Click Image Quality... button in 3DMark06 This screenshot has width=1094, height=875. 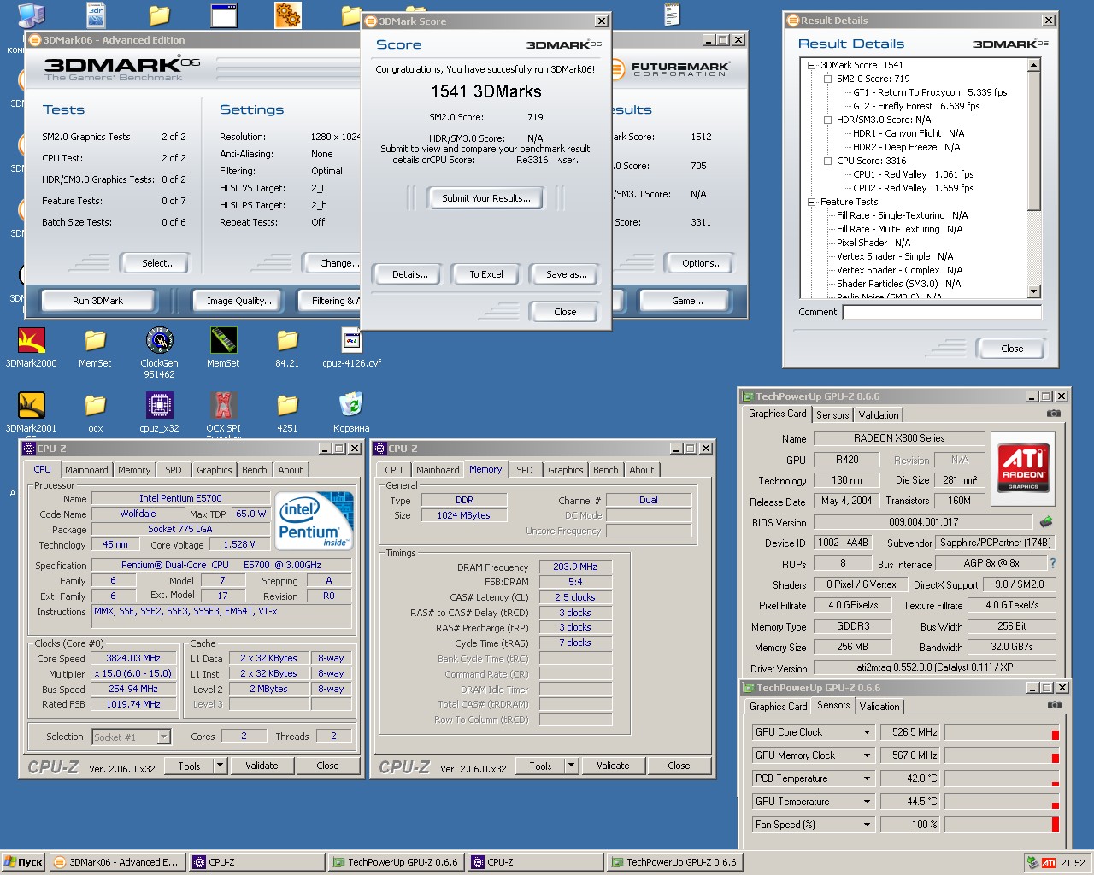click(x=239, y=301)
